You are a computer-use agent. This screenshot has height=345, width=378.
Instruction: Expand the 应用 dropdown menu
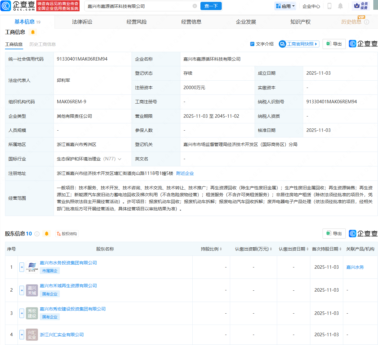tap(285, 6)
